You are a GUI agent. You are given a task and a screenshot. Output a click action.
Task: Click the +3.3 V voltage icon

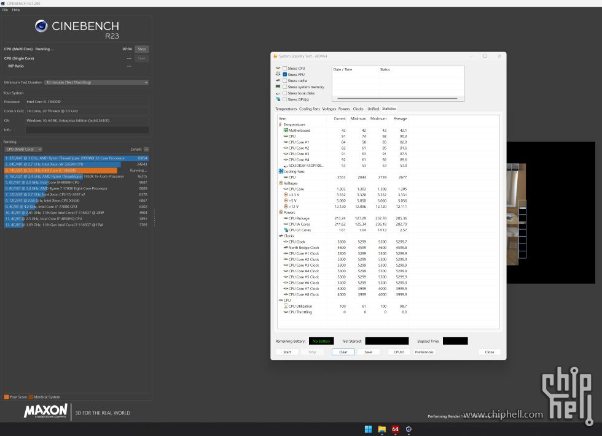tap(286, 194)
